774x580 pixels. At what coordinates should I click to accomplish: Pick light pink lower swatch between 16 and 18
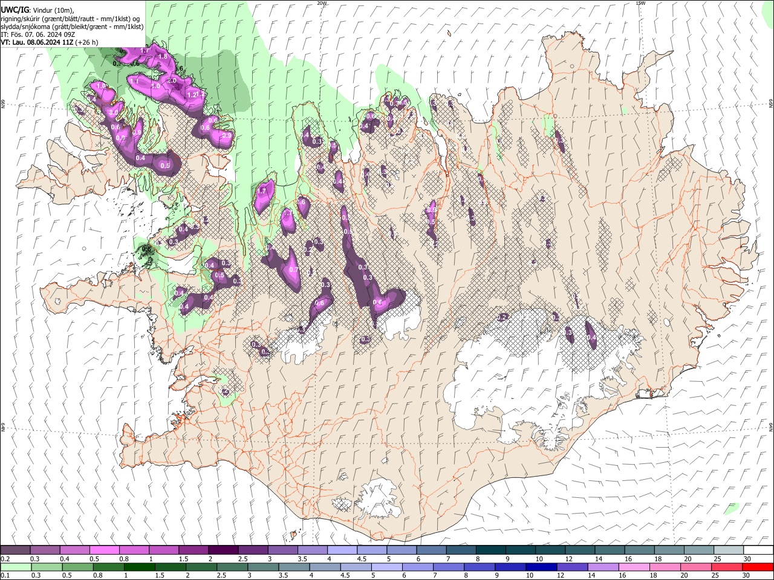tap(634, 567)
